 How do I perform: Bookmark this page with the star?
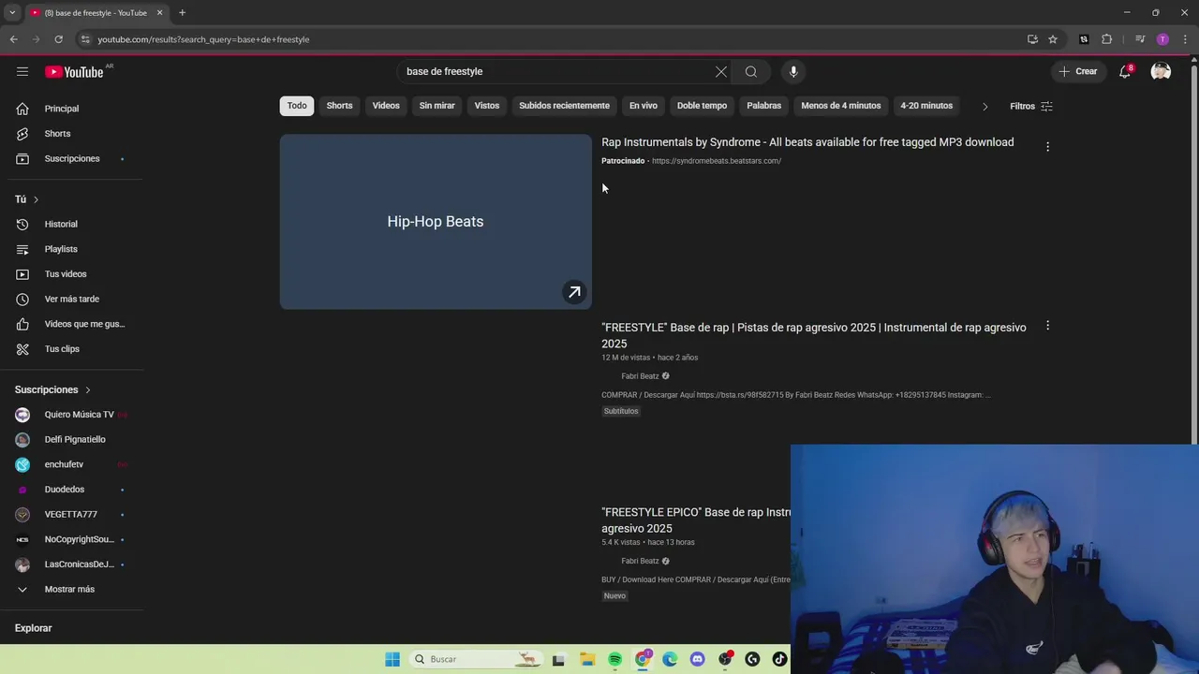(x=1053, y=39)
